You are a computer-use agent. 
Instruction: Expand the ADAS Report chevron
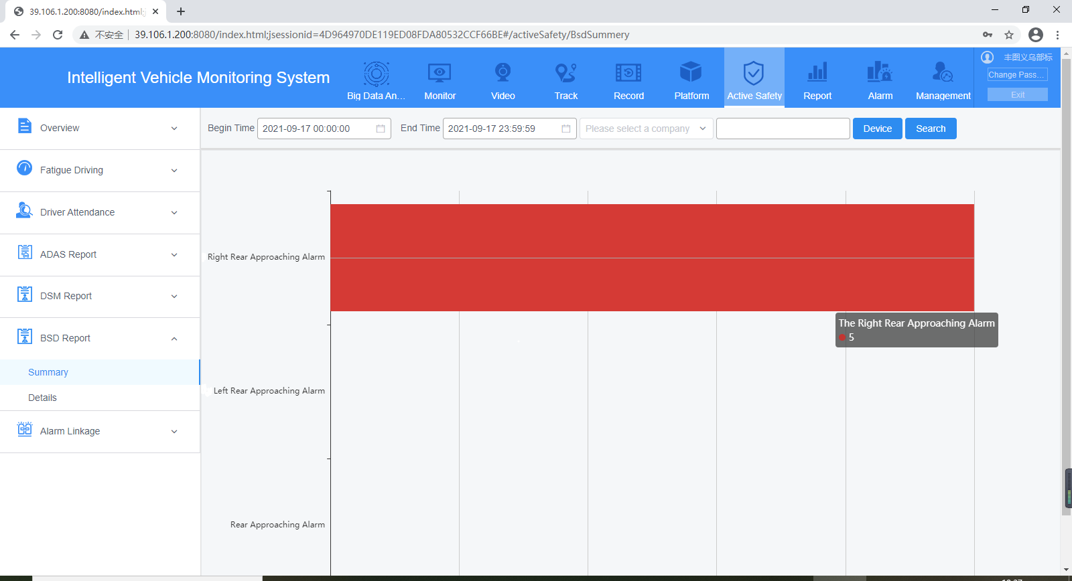[x=174, y=255]
